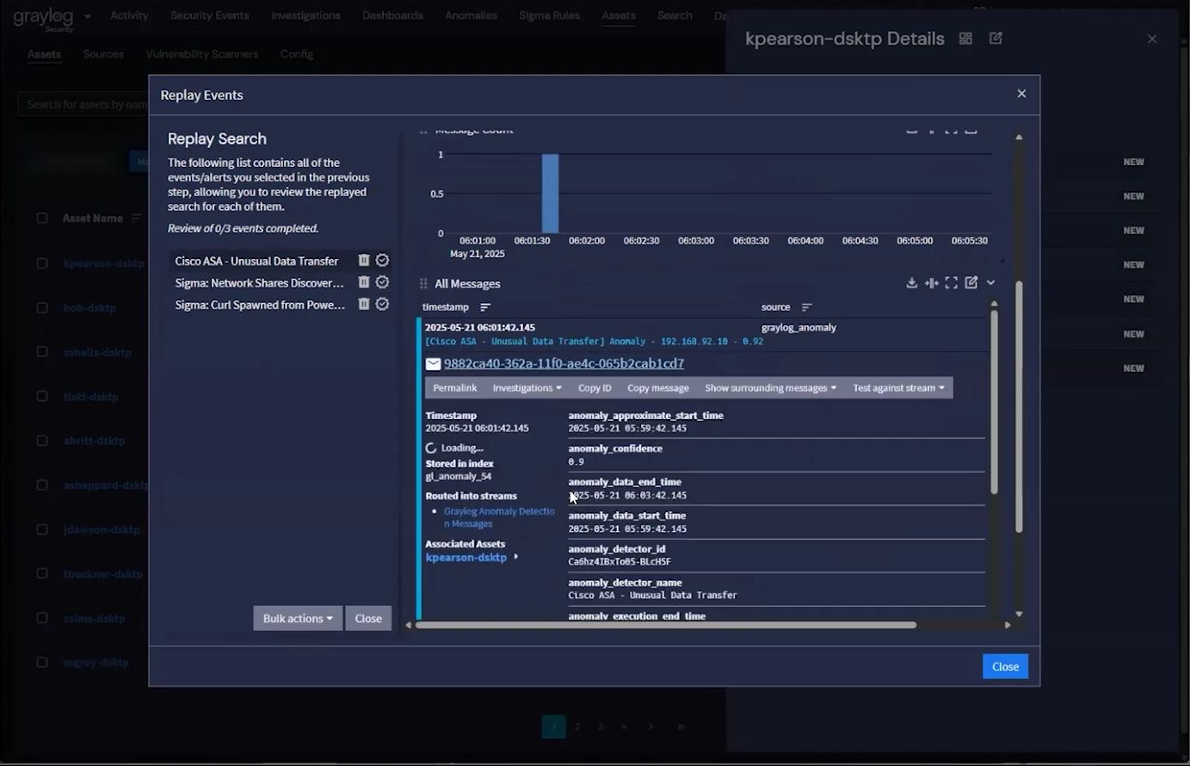The height and width of the screenshot is (766, 1190).
Task: Open dropdown arrow beside Graylog logo
Action: [x=87, y=16]
